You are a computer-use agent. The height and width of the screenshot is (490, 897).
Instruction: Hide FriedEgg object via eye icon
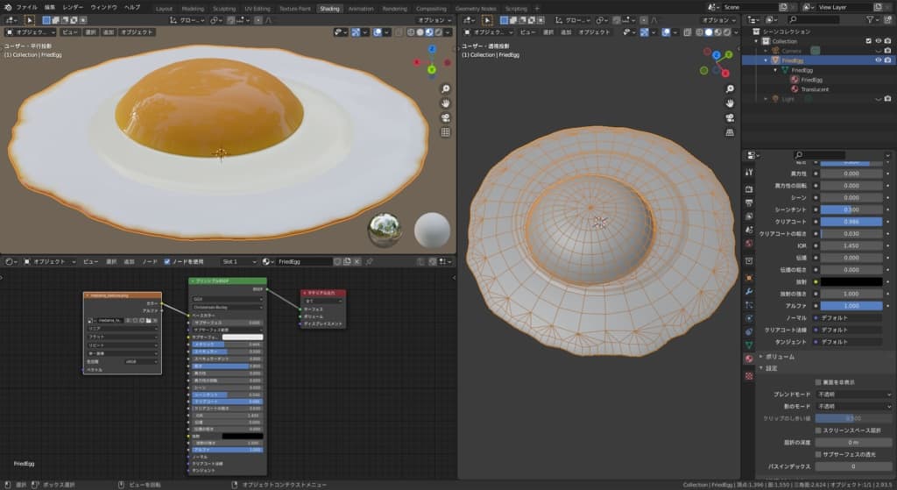(x=878, y=60)
